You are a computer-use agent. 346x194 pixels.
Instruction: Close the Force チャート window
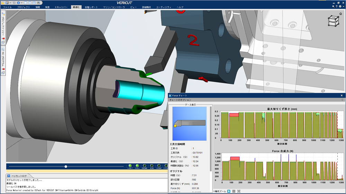click(342, 95)
